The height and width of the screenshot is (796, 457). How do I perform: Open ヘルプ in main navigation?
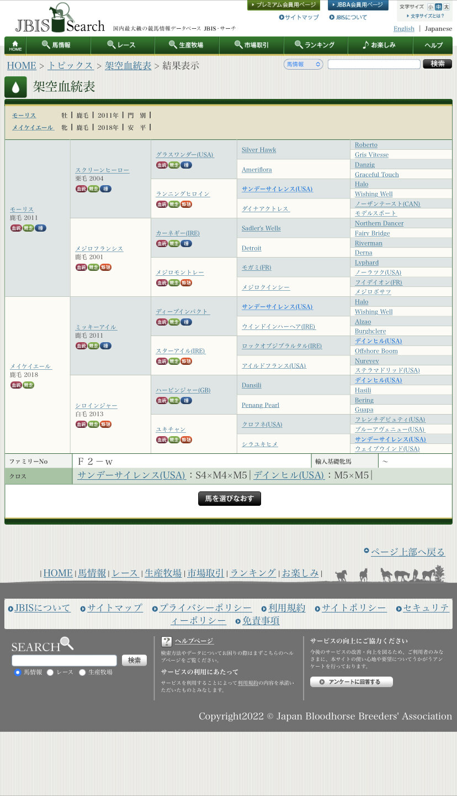click(x=433, y=45)
